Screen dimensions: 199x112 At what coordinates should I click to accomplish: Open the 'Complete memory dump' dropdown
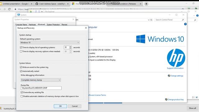click(41, 80)
